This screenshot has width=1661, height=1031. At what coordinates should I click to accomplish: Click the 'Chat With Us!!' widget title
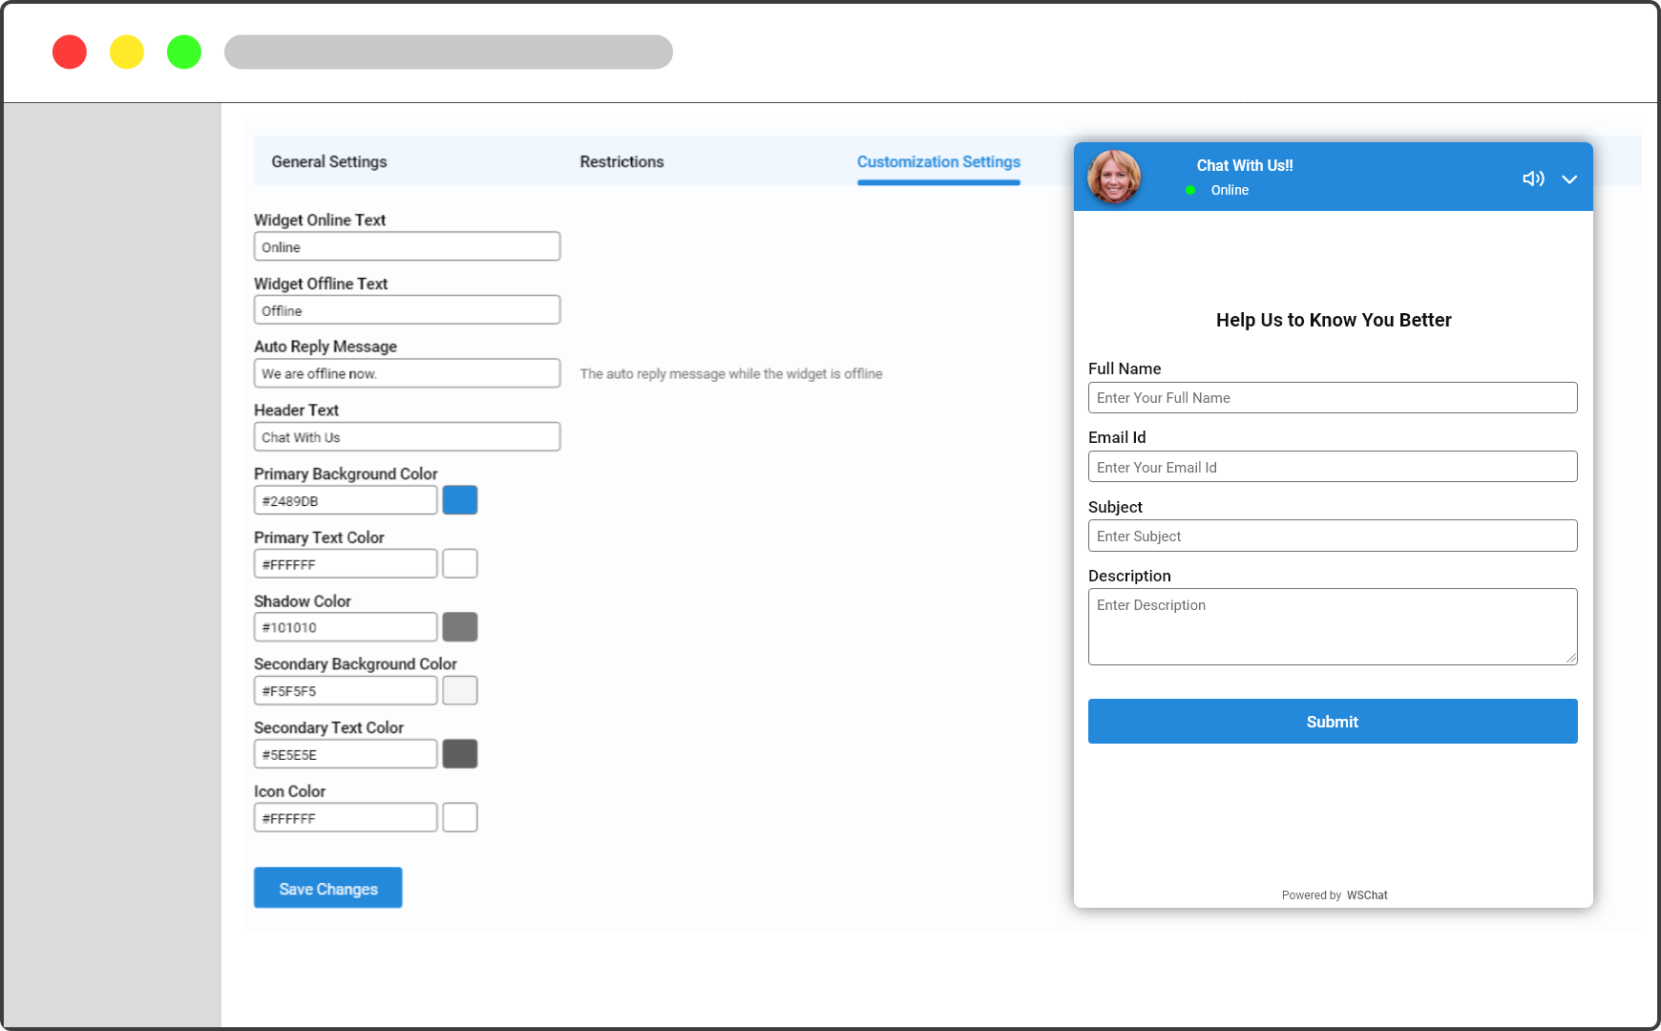tap(1245, 165)
